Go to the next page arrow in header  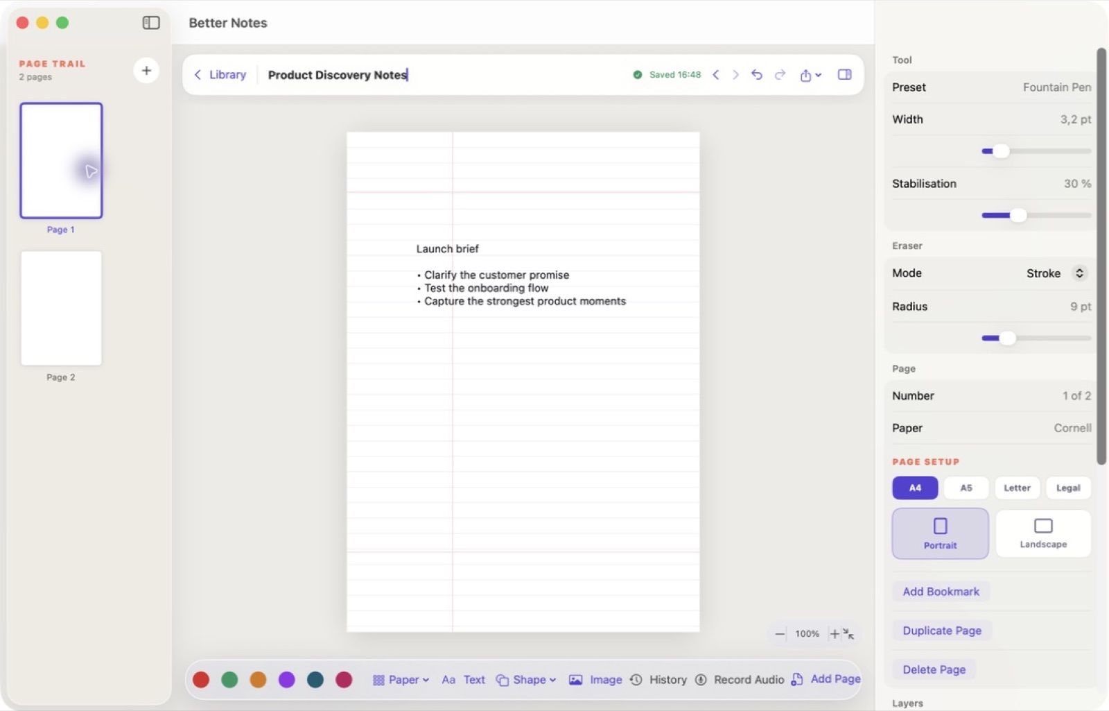[735, 75]
